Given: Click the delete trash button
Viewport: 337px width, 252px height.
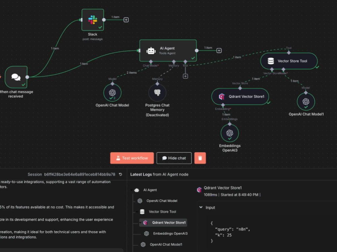Looking at the screenshot, I should point(200,158).
